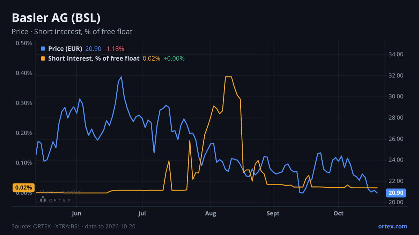The height and width of the screenshot is (235, 419).
Task: Click the 34.00 right axis label
Action: coord(396,54)
